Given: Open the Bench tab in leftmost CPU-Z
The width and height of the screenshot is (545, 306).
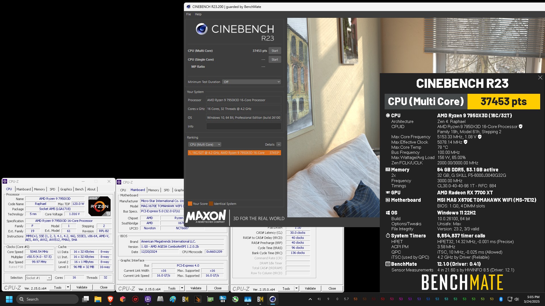Looking at the screenshot, I should pyautogui.click(x=79, y=189).
